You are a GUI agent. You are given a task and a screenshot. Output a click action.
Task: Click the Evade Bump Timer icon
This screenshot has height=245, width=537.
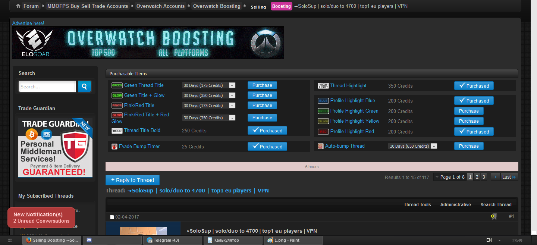point(114,147)
